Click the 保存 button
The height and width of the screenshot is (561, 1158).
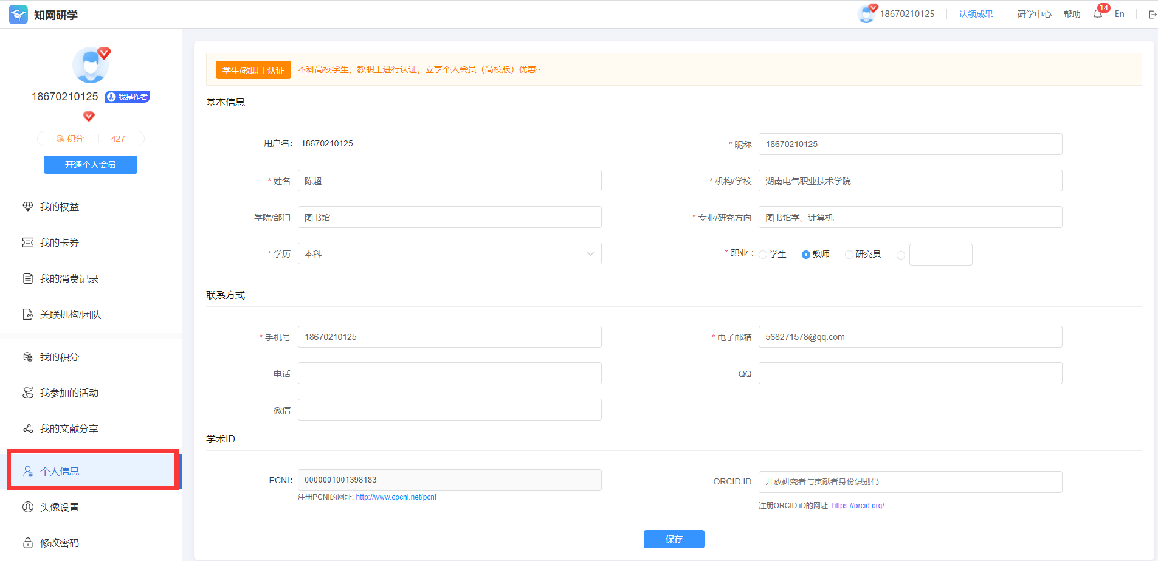tap(674, 539)
